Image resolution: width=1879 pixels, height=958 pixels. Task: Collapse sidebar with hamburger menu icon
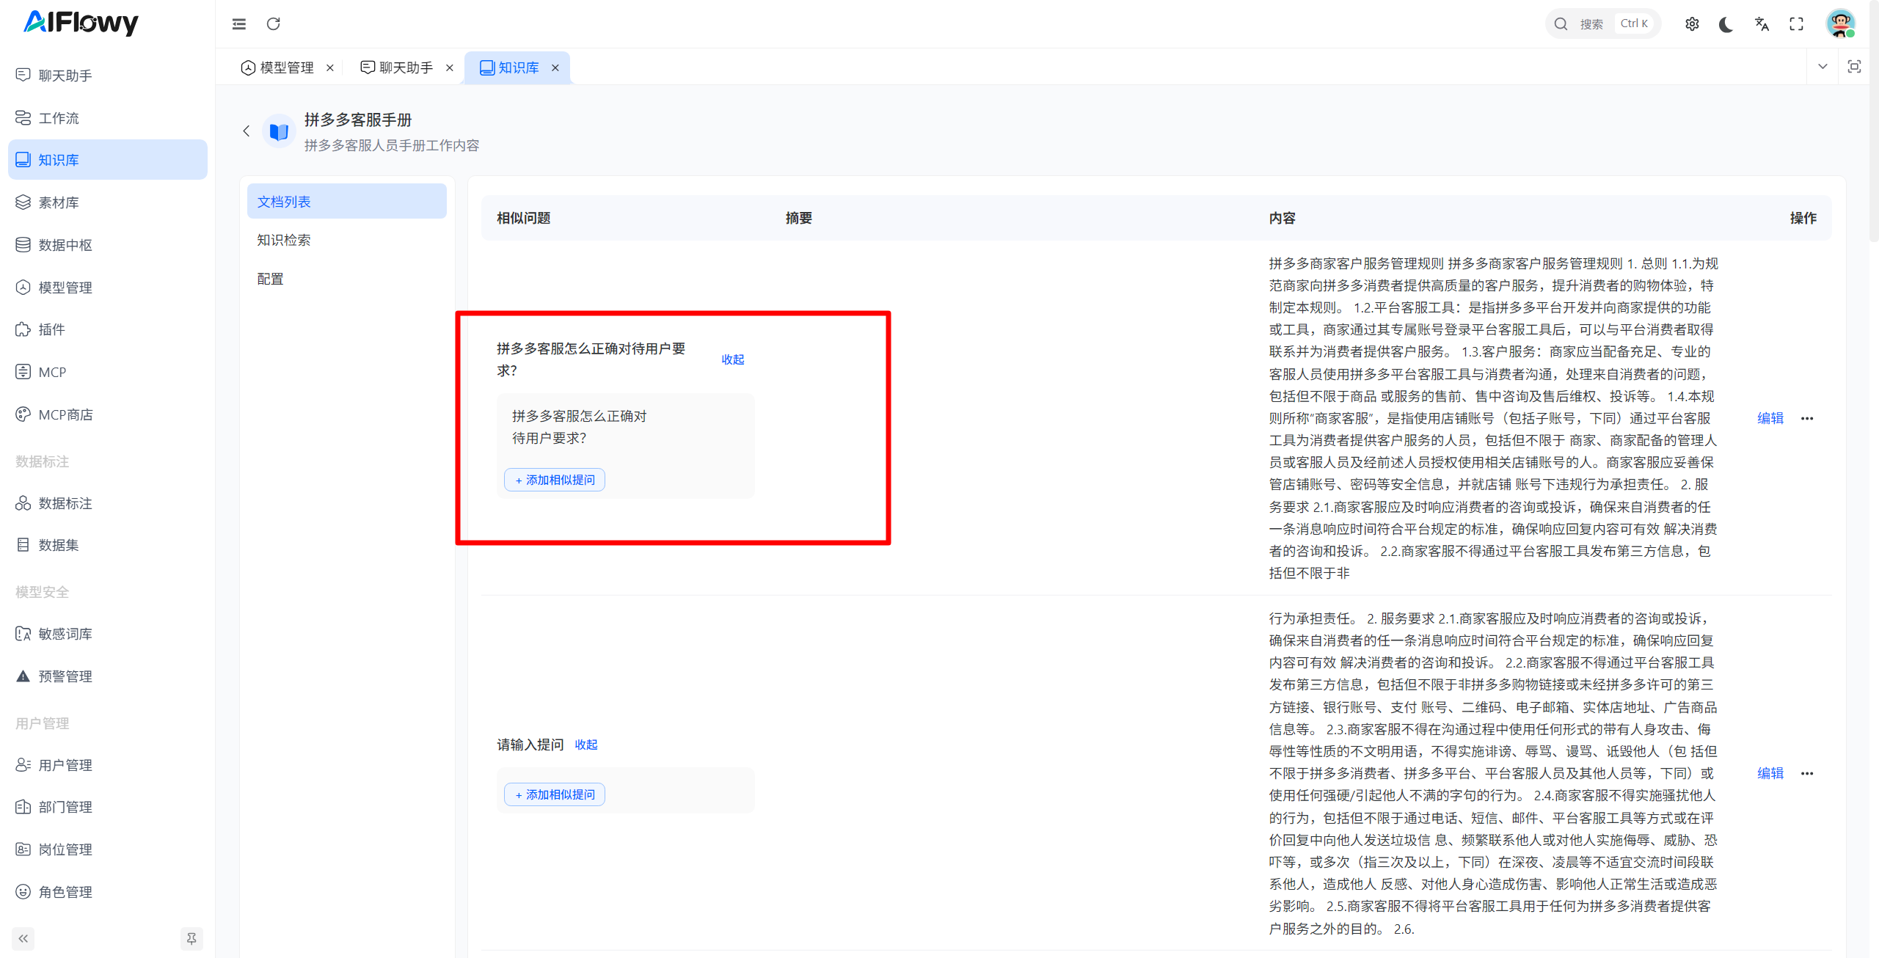pyautogui.click(x=239, y=24)
